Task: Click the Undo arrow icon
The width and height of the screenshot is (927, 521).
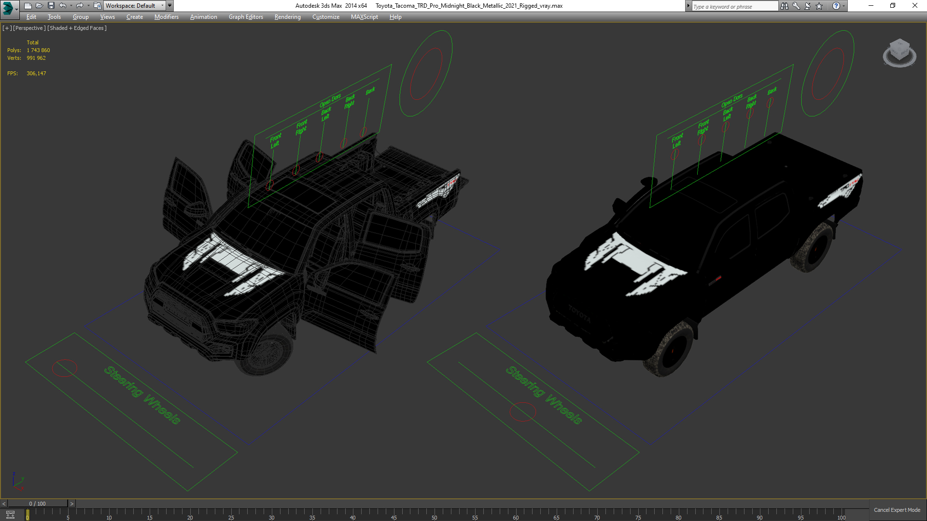Action: pos(63,6)
